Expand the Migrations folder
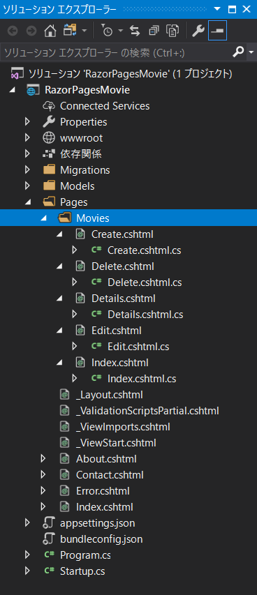 [x=27, y=170]
